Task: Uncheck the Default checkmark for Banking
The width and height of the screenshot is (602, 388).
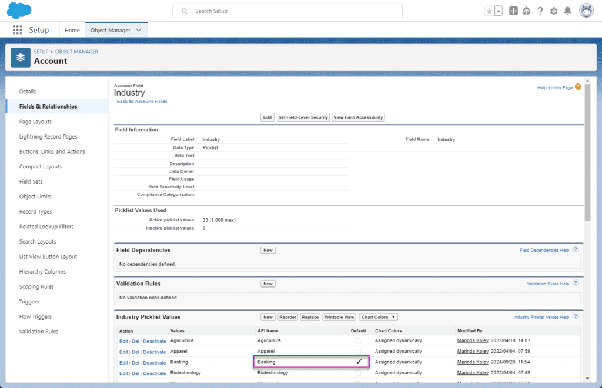Action: tap(358, 362)
